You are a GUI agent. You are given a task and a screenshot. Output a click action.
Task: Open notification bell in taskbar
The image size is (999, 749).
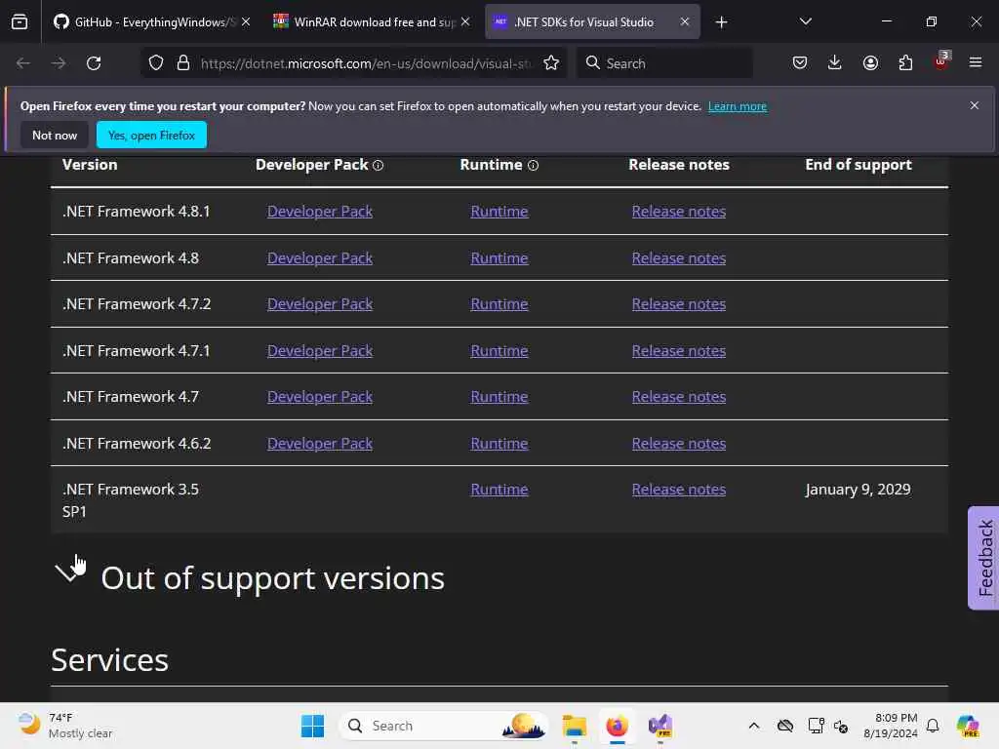tap(933, 726)
